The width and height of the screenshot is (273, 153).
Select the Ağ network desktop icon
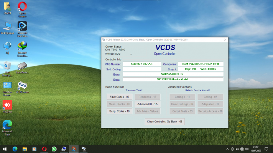7,48
